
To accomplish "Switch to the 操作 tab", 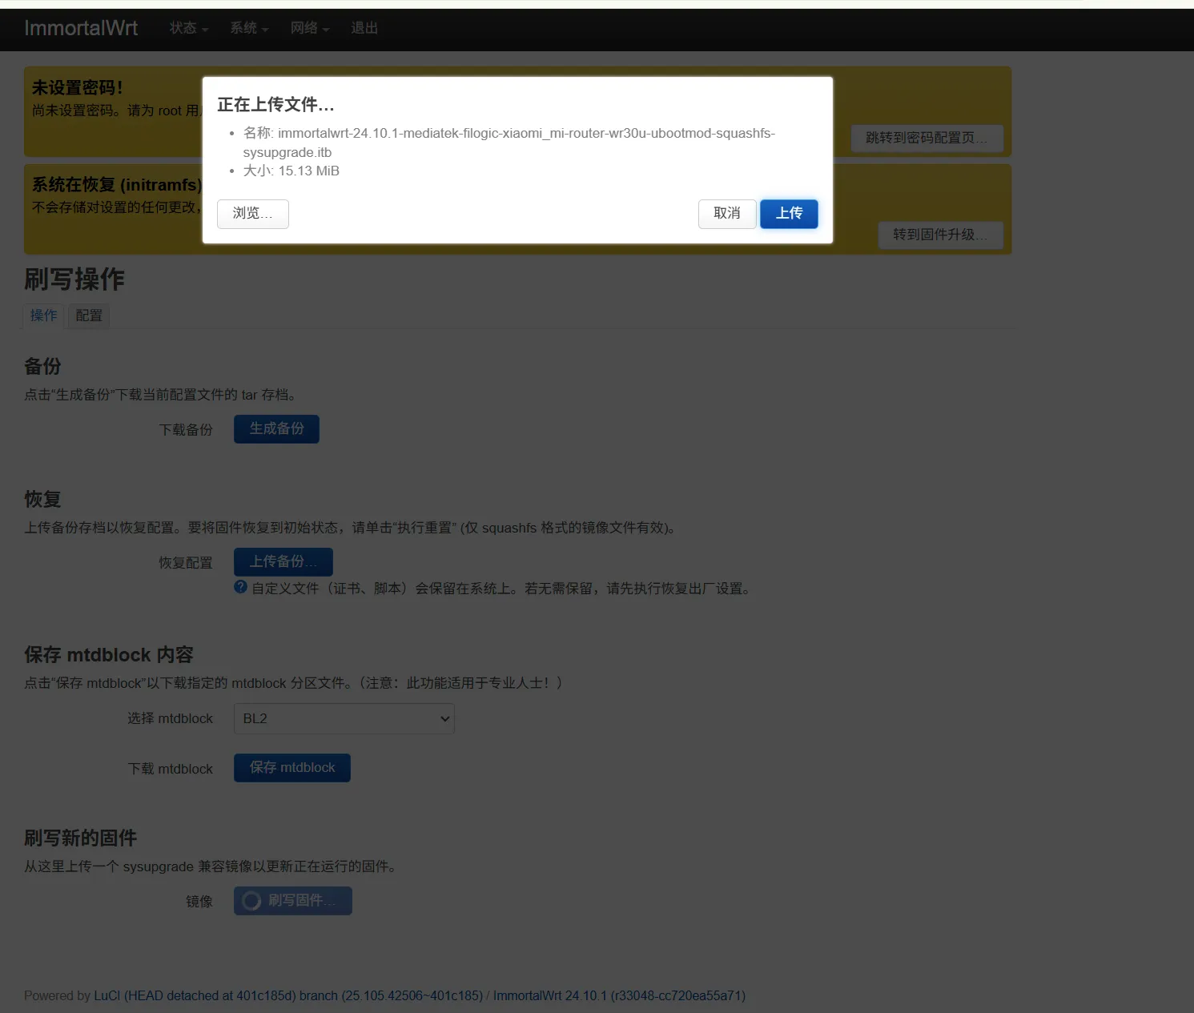I will [x=43, y=316].
